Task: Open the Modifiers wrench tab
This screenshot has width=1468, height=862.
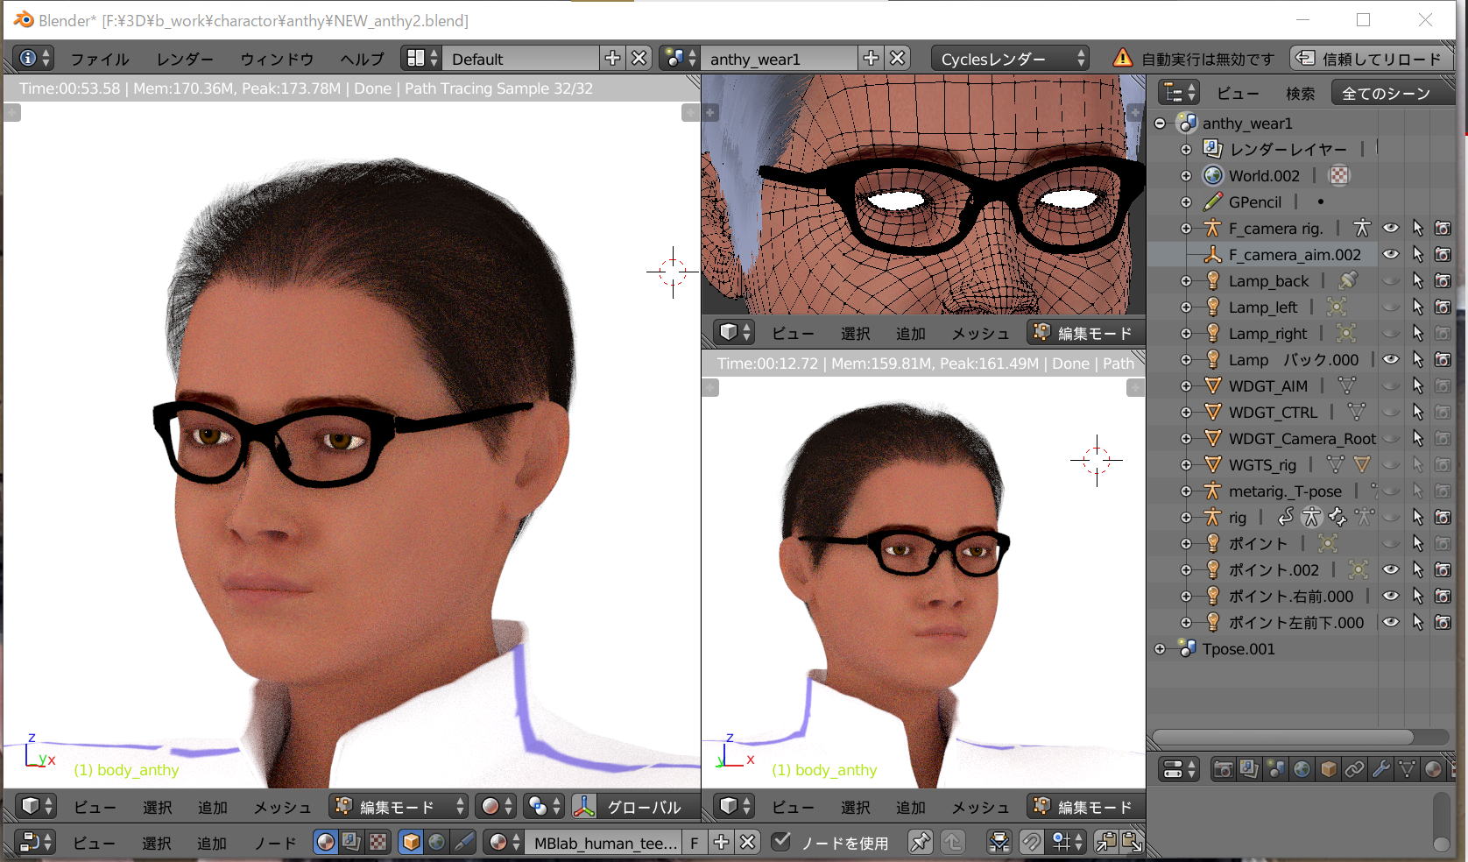Action: tap(1380, 769)
